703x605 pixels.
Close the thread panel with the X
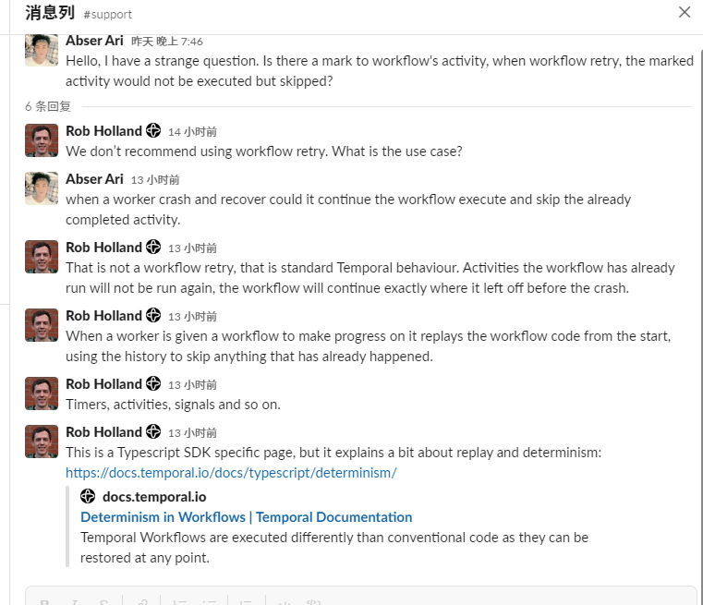pos(685,12)
